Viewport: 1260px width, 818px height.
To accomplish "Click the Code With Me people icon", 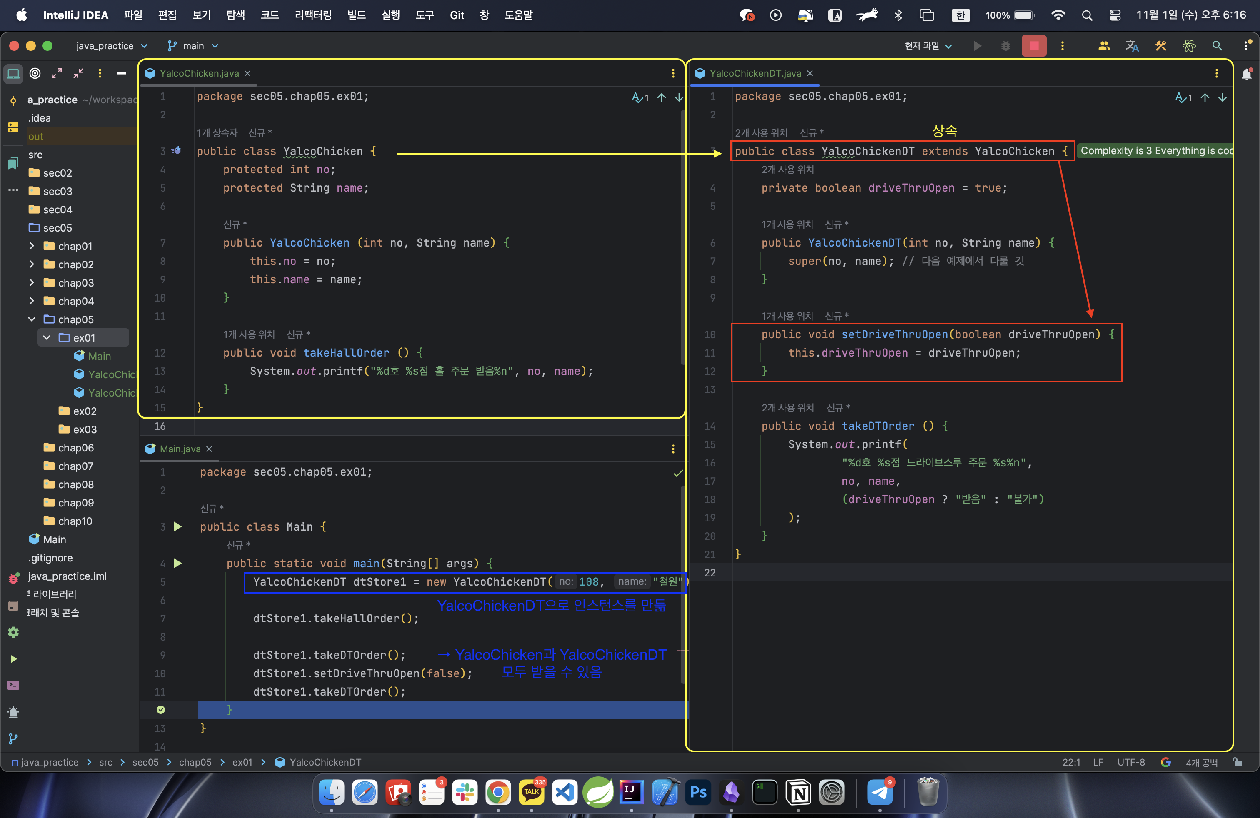I will point(1103,46).
